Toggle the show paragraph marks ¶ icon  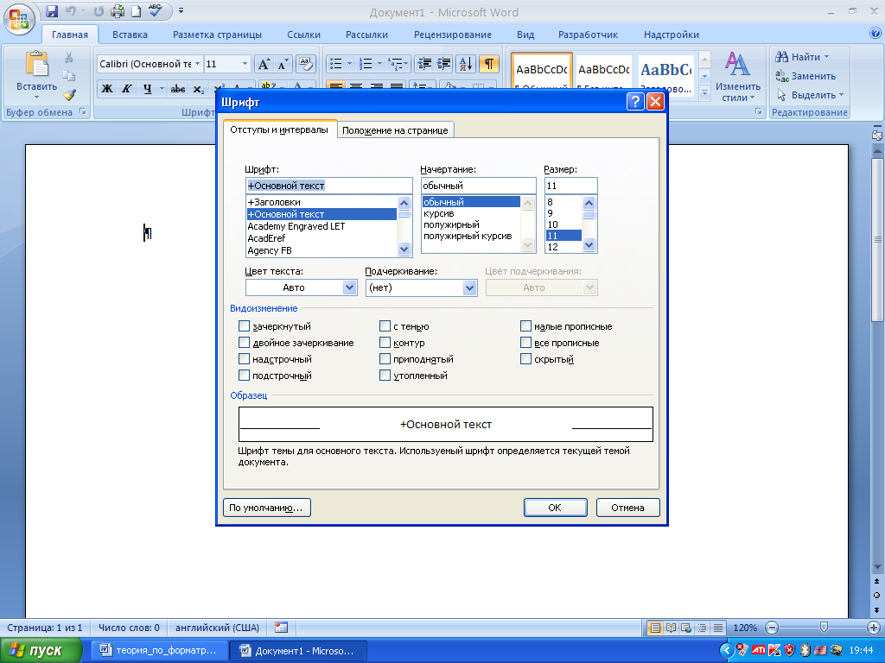[x=489, y=64]
